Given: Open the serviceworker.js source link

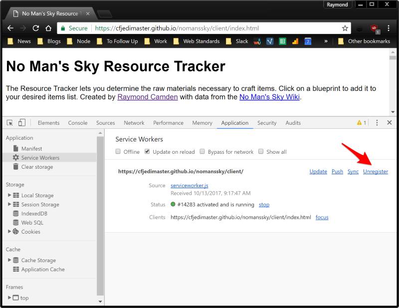Looking at the screenshot, I should (x=190, y=186).
